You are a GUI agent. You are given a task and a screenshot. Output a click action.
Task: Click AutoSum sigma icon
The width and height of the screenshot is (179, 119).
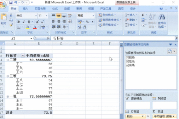[143, 15]
